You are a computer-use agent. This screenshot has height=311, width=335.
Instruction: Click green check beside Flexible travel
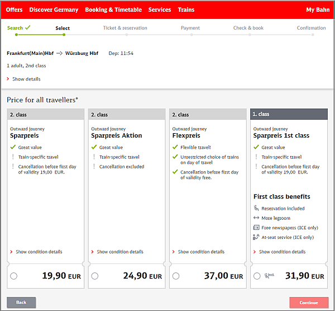[x=175, y=148]
